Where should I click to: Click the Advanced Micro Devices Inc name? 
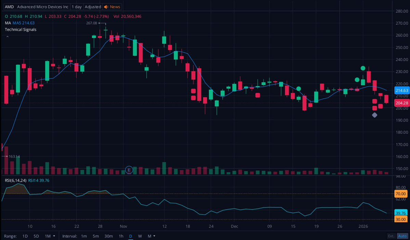(43, 7)
